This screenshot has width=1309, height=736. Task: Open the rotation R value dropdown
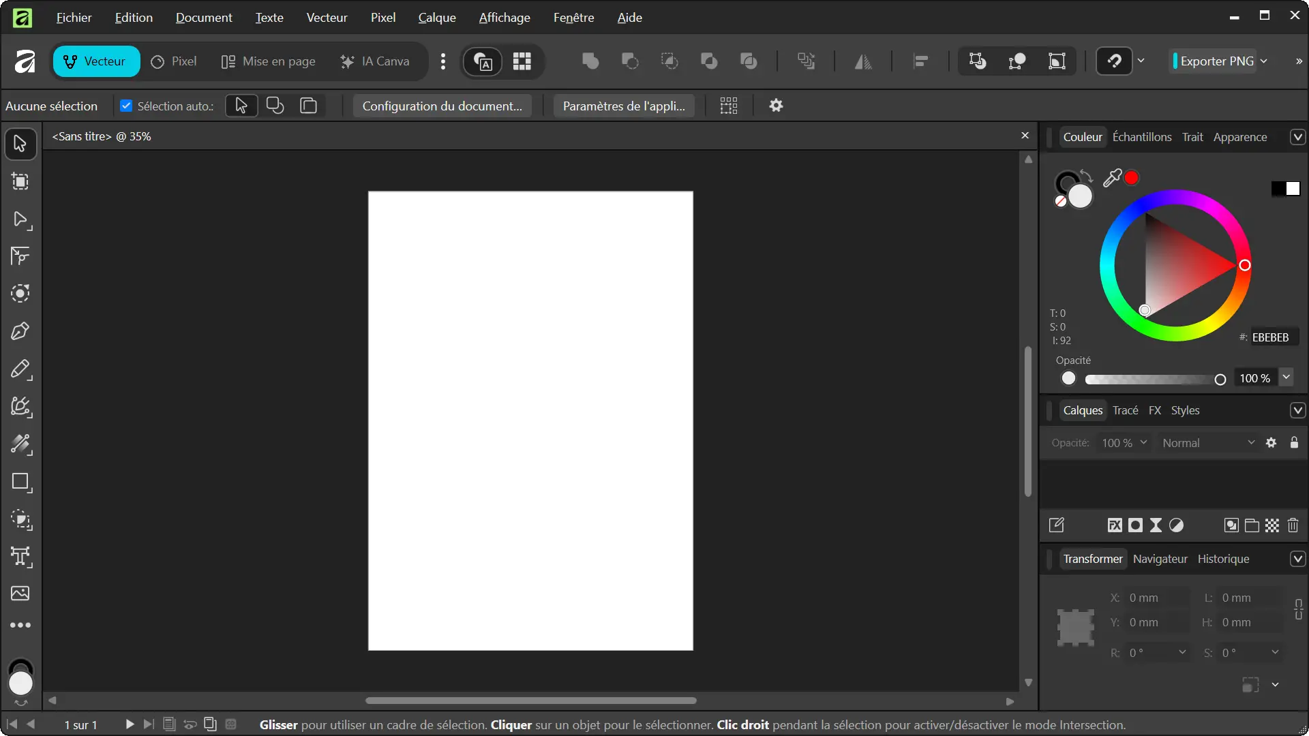tap(1182, 652)
